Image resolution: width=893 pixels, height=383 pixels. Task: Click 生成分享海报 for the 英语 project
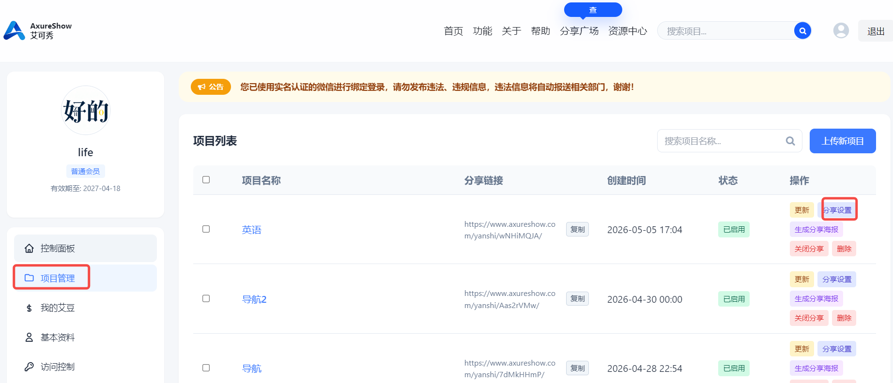[816, 229]
